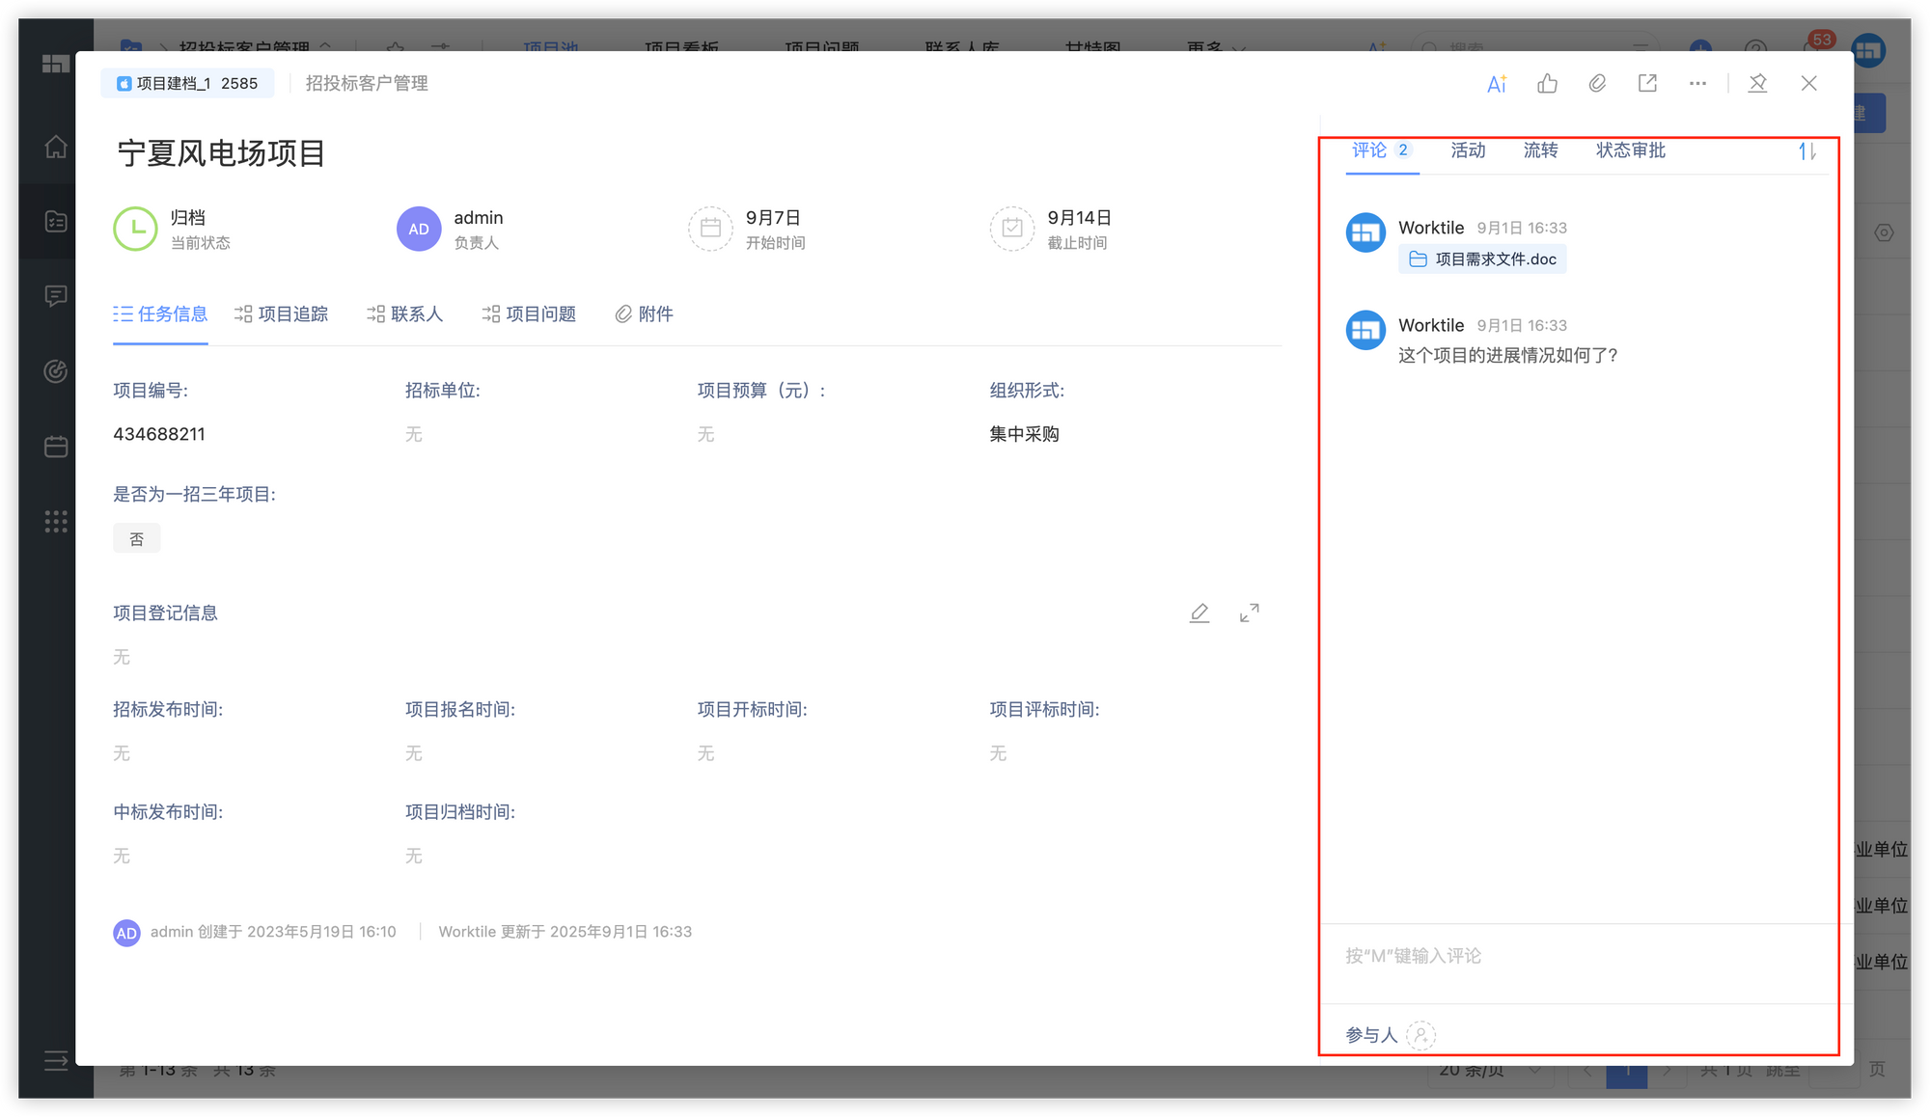Click the 否 value for 一招三年项目

[x=137, y=539]
